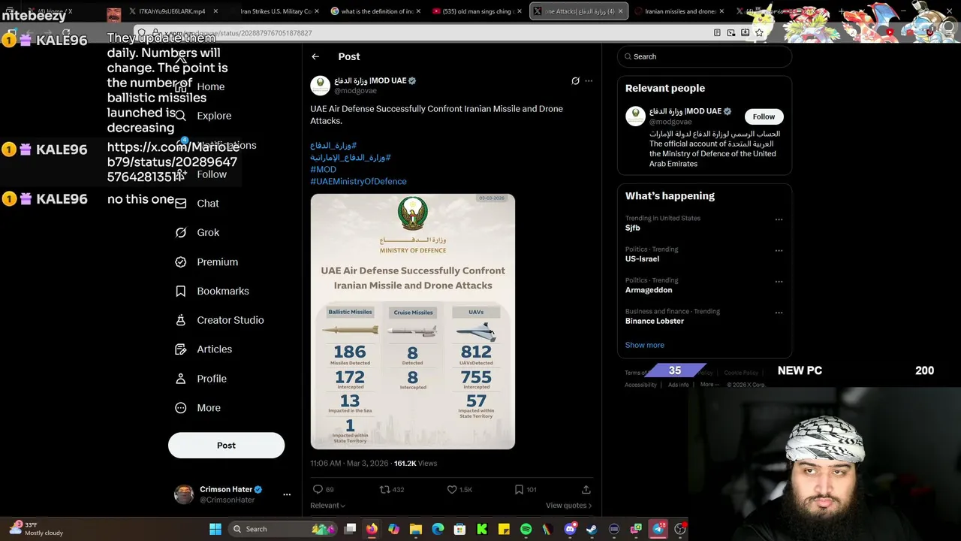This screenshot has width=961, height=541.
Task: Open the Armageddon trending topic
Action: (x=648, y=290)
